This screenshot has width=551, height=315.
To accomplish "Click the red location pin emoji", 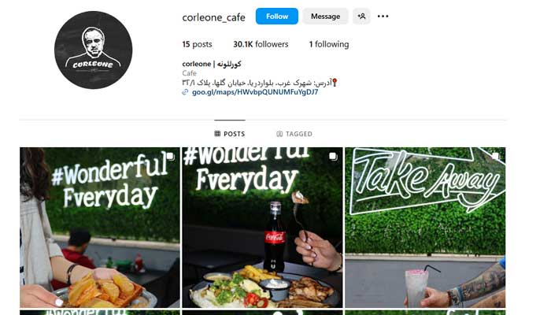I will click(x=335, y=83).
